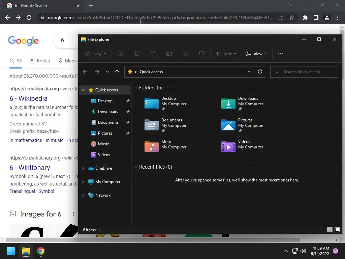Switch to details view in status bar
The image size is (345, 259).
click(x=330, y=230)
